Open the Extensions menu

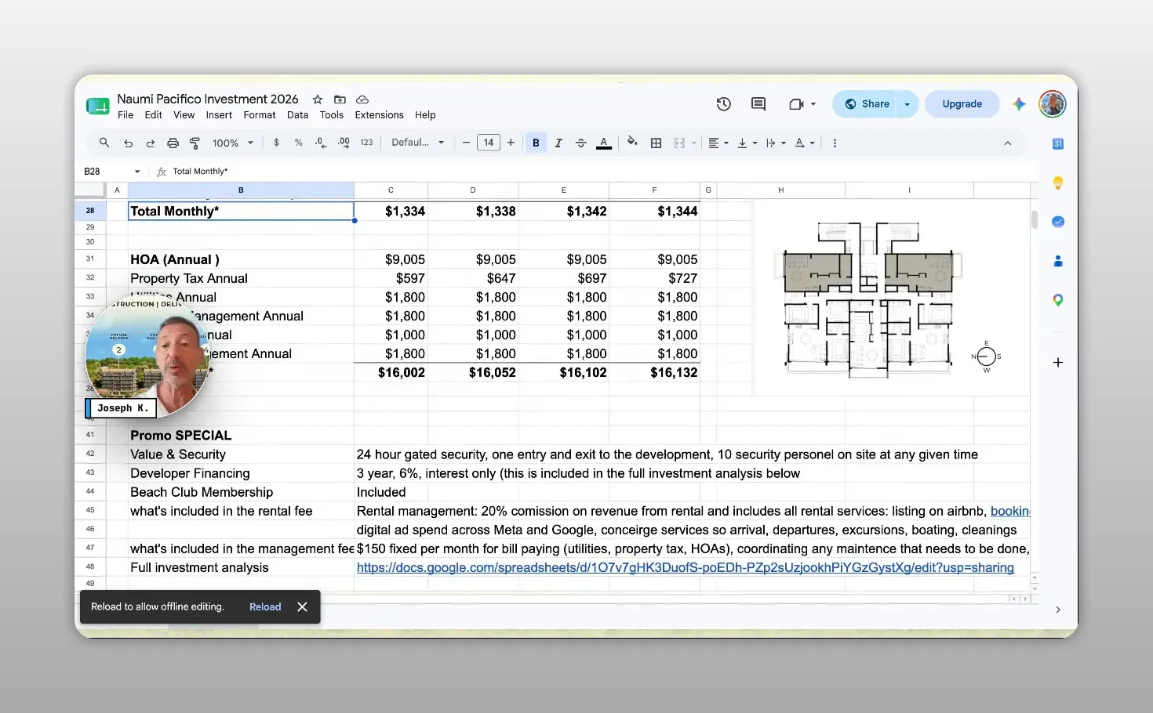379,114
